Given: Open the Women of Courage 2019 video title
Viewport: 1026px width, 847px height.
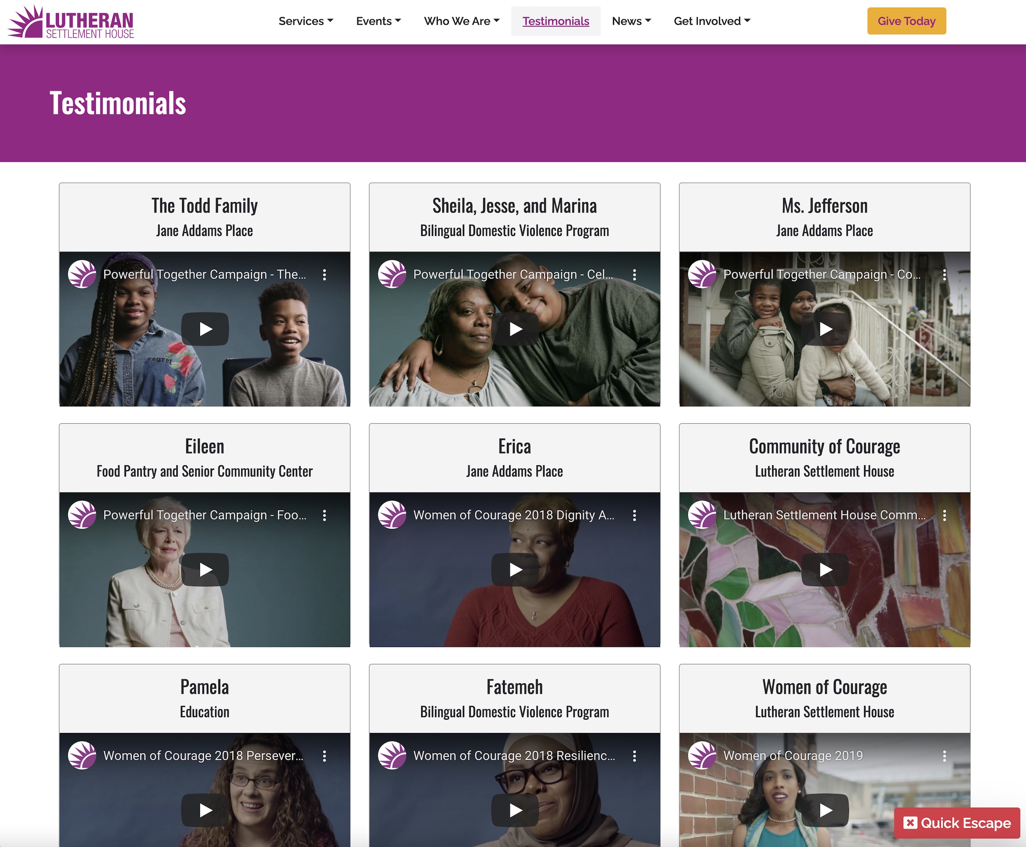Looking at the screenshot, I should pos(793,756).
